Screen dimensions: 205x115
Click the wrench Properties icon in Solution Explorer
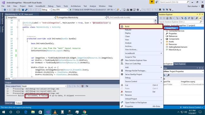[x=196, y=18]
